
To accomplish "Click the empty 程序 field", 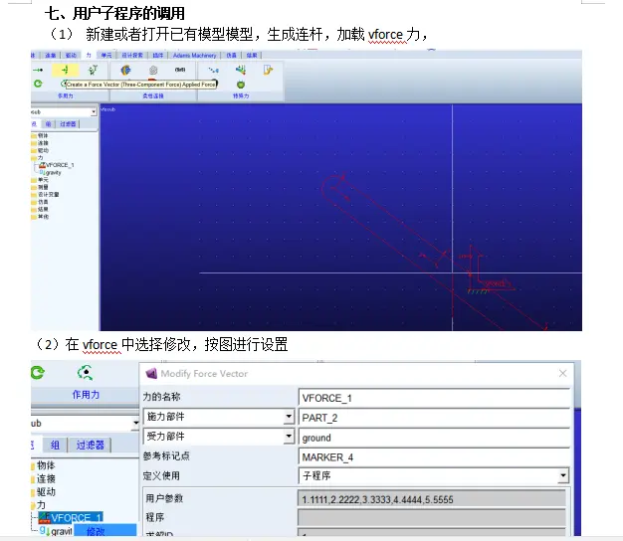I will [x=432, y=517].
